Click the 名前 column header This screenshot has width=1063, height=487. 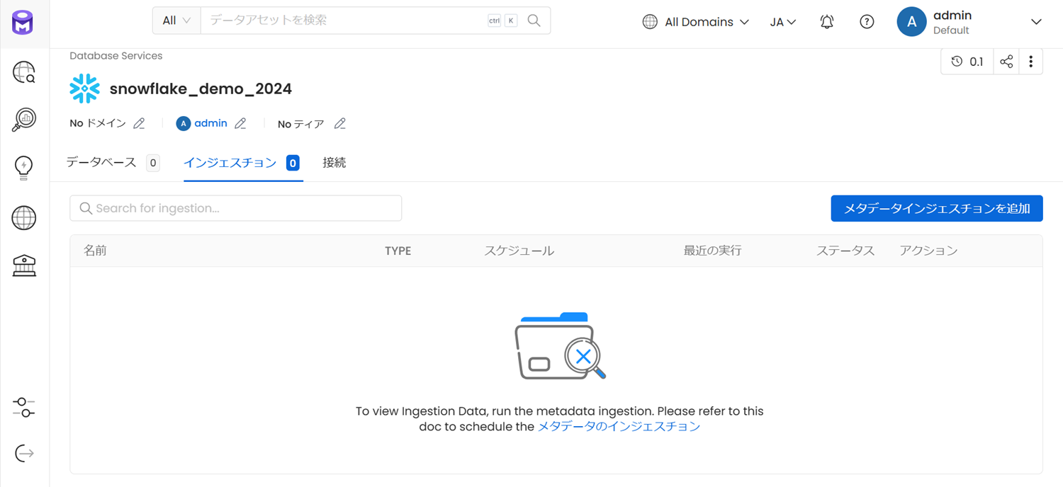96,251
